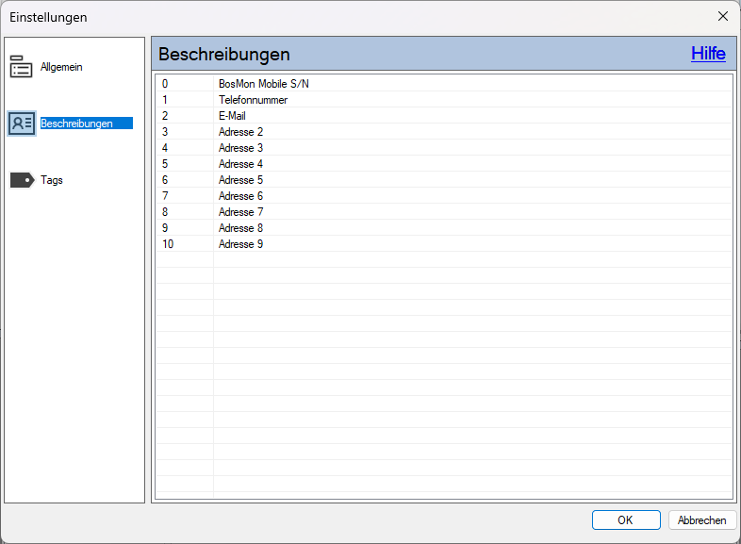Confirm settings with the OK button
Viewport: 741px width, 544px height.
pos(626,519)
